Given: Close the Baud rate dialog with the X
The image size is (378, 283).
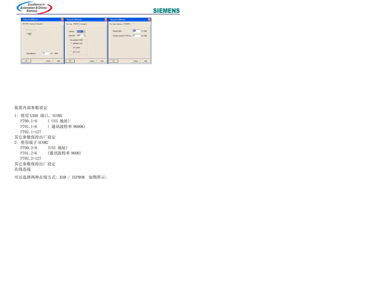Looking at the screenshot, I should [x=106, y=19].
